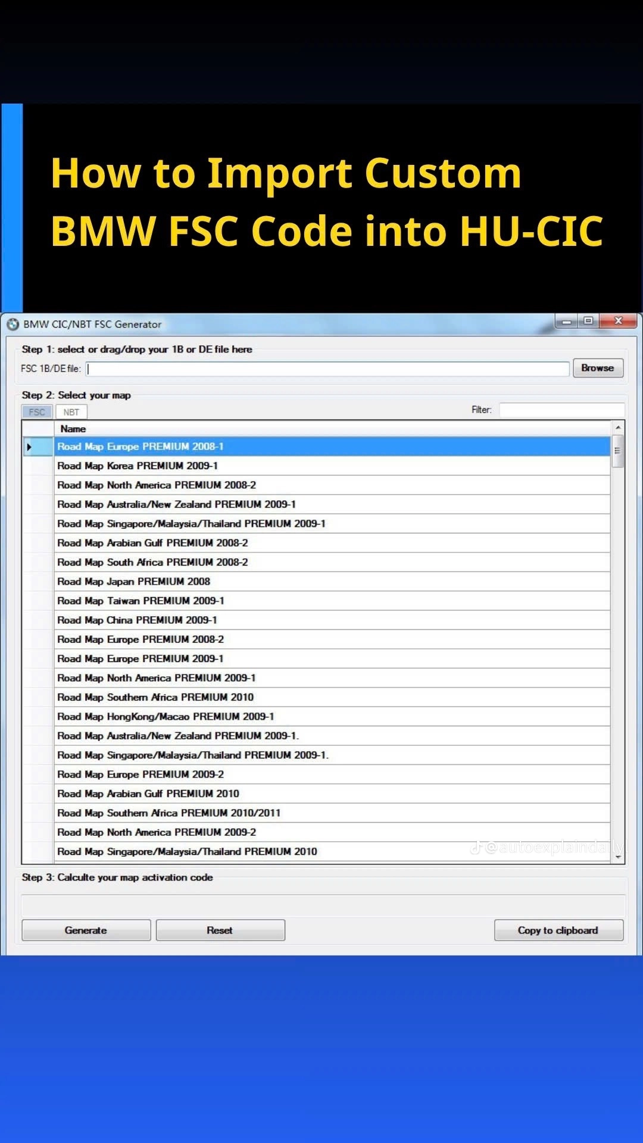Screen dimensions: 643x1143
Task: Click the Name column header
Action: click(x=332, y=429)
